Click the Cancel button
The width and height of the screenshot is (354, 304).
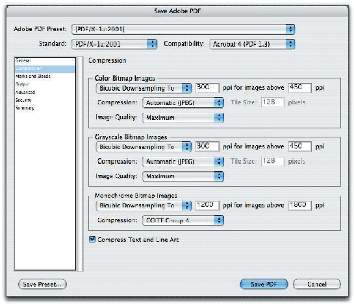point(317,284)
